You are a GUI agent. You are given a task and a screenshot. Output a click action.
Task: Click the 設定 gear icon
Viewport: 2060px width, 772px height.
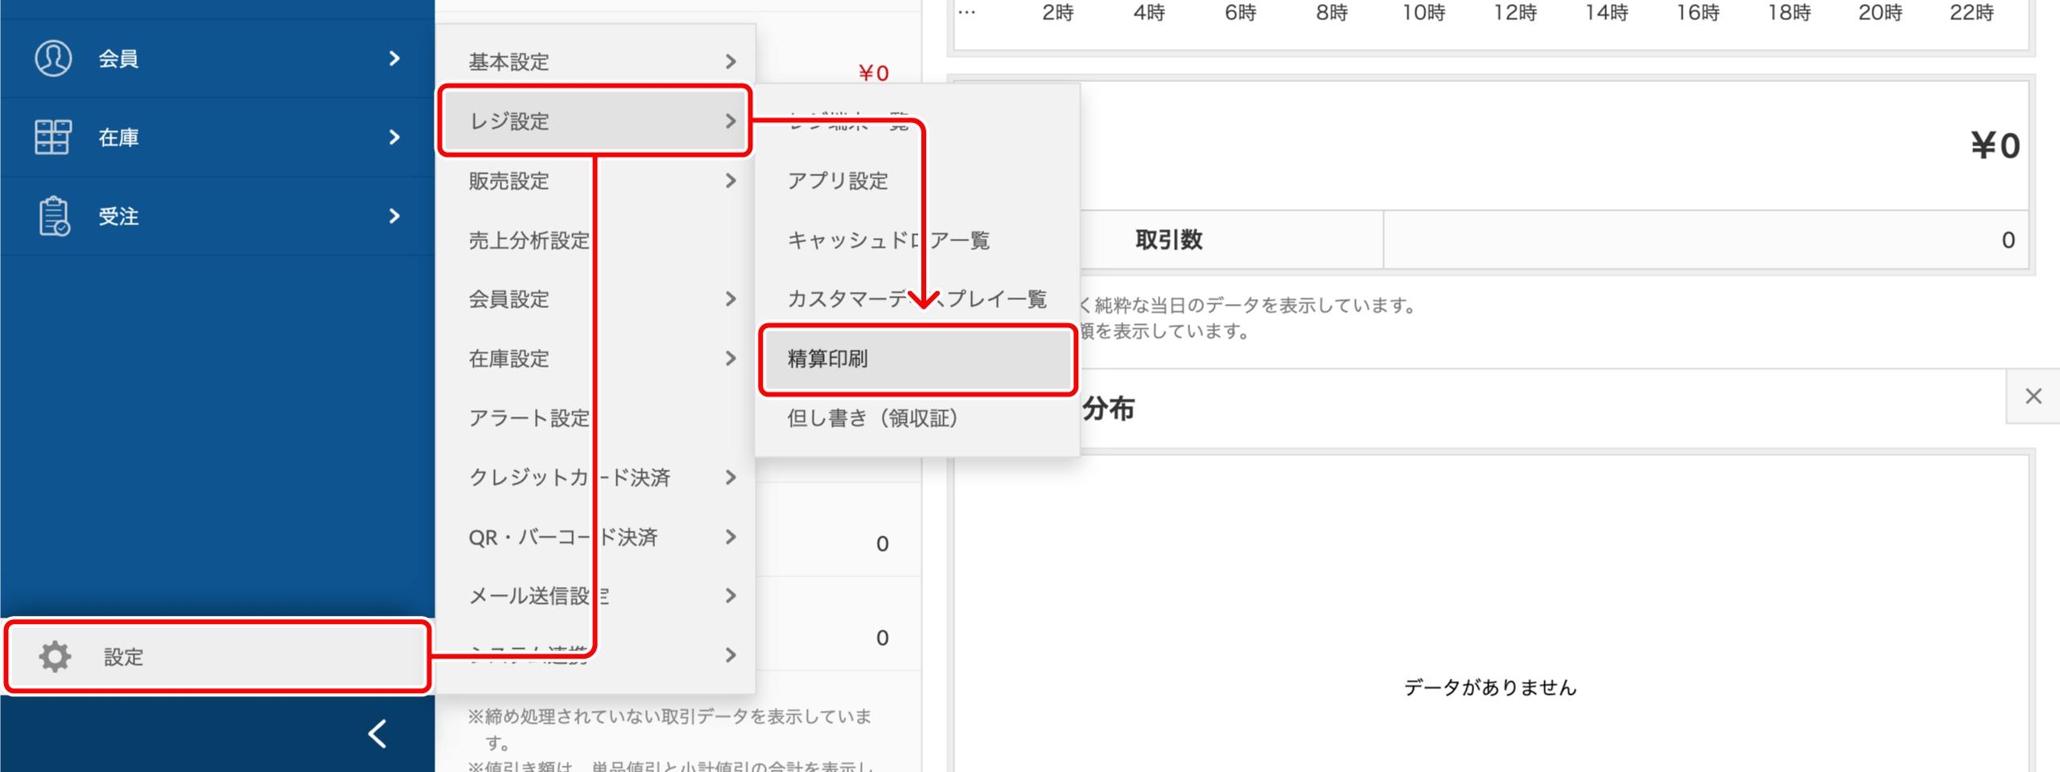click(x=55, y=656)
